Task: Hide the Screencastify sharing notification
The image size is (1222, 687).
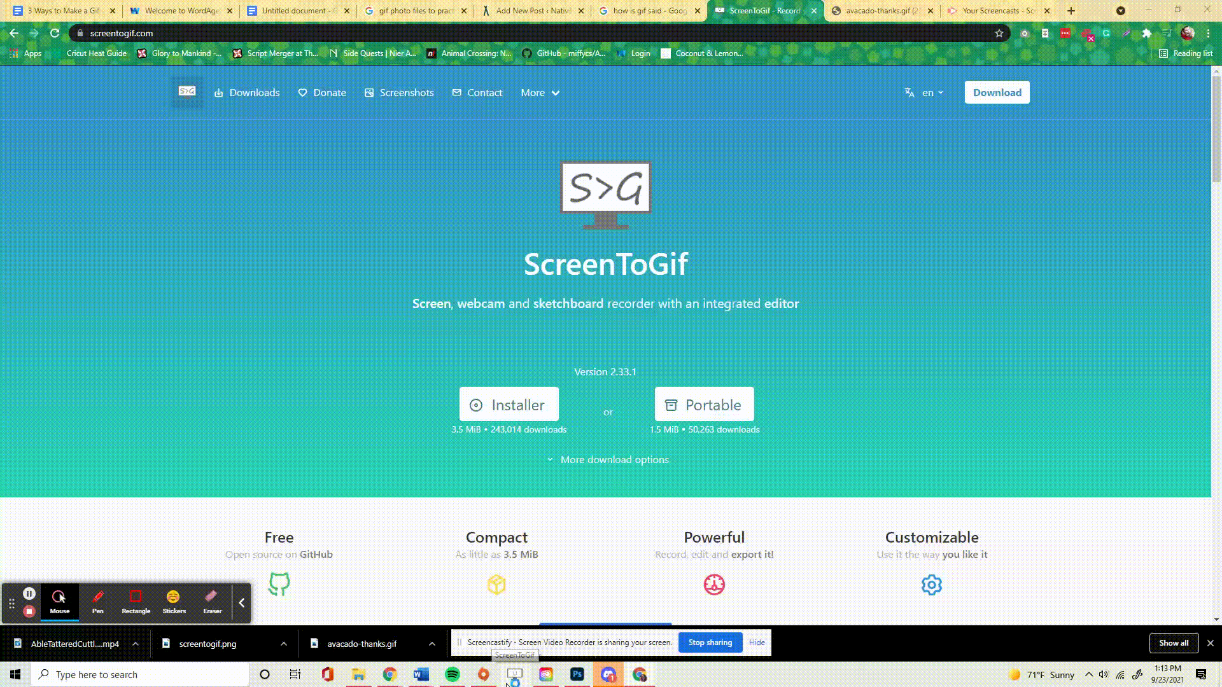Action: click(x=757, y=642)
